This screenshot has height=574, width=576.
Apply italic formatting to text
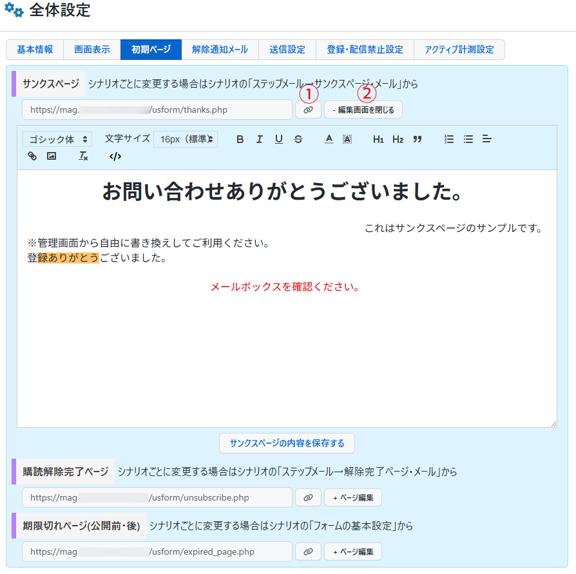259,139
